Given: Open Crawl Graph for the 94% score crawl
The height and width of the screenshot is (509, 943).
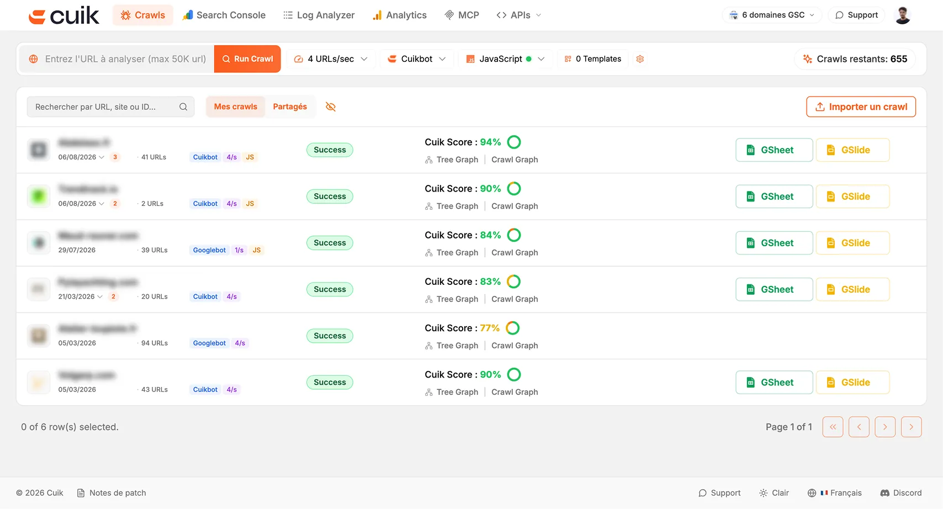Looking at the screenshot, I should point(515,160).
